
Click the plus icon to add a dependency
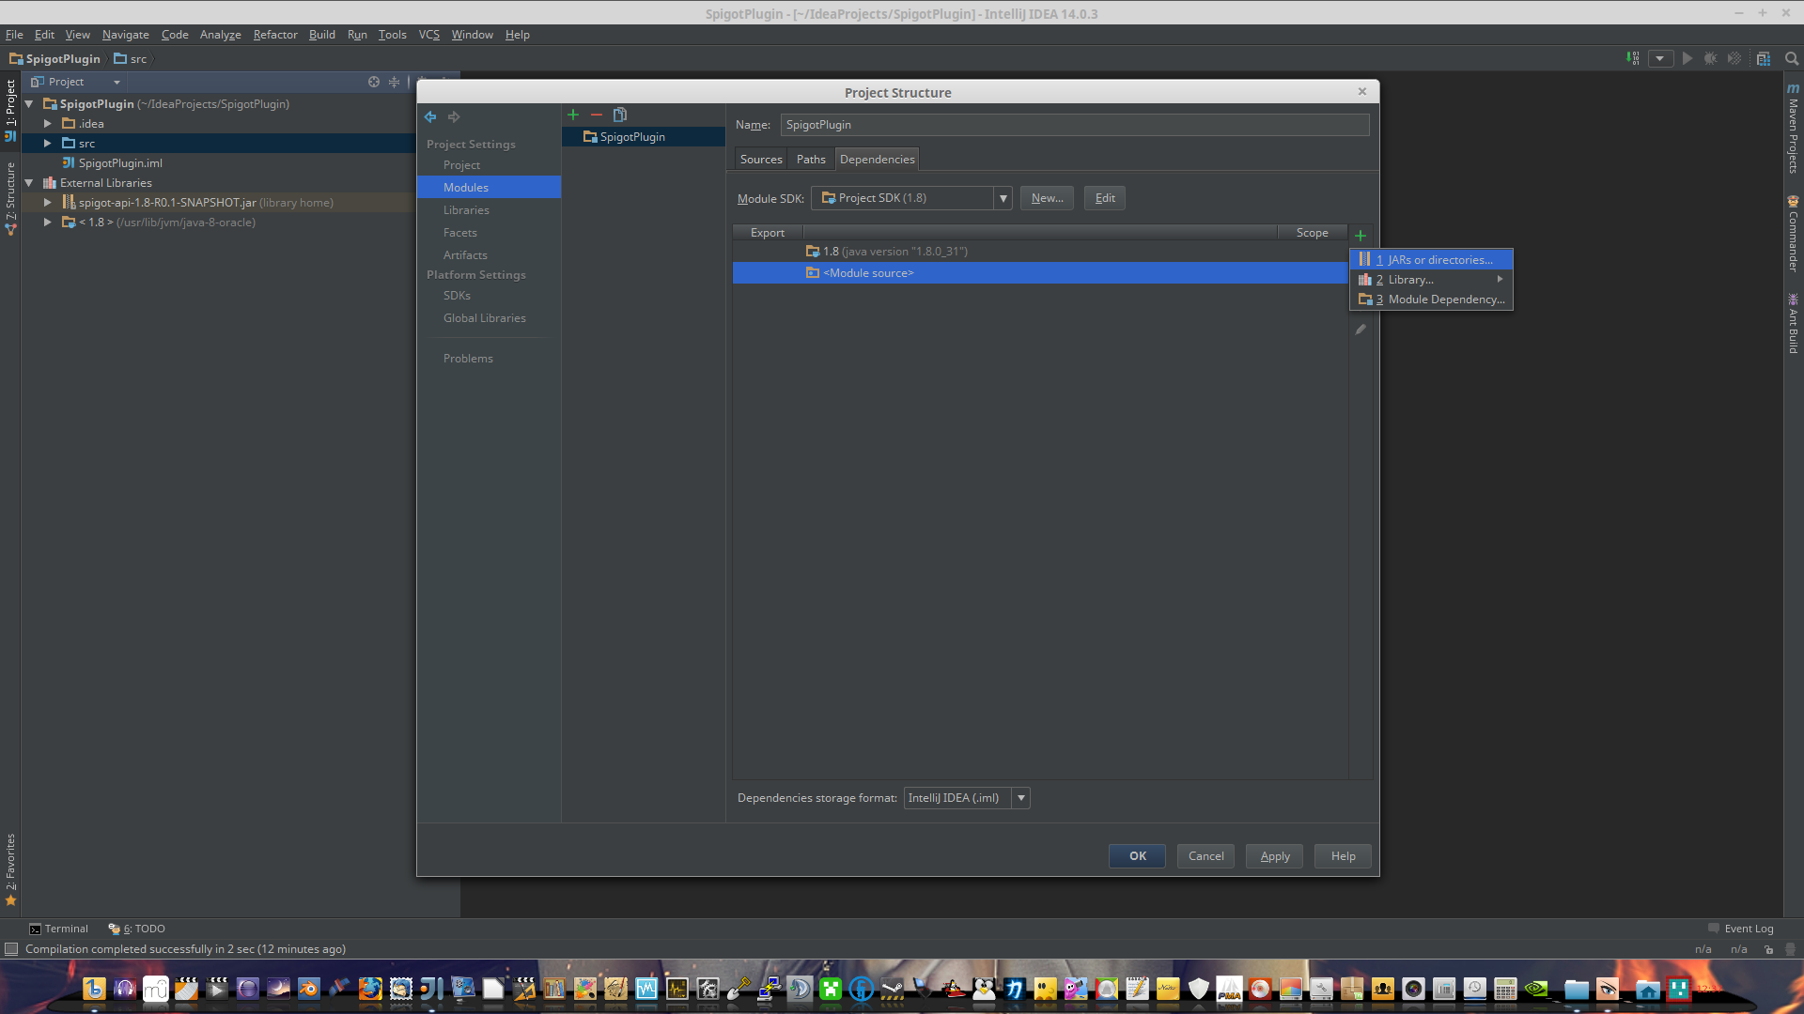(x=1360, y=235)
